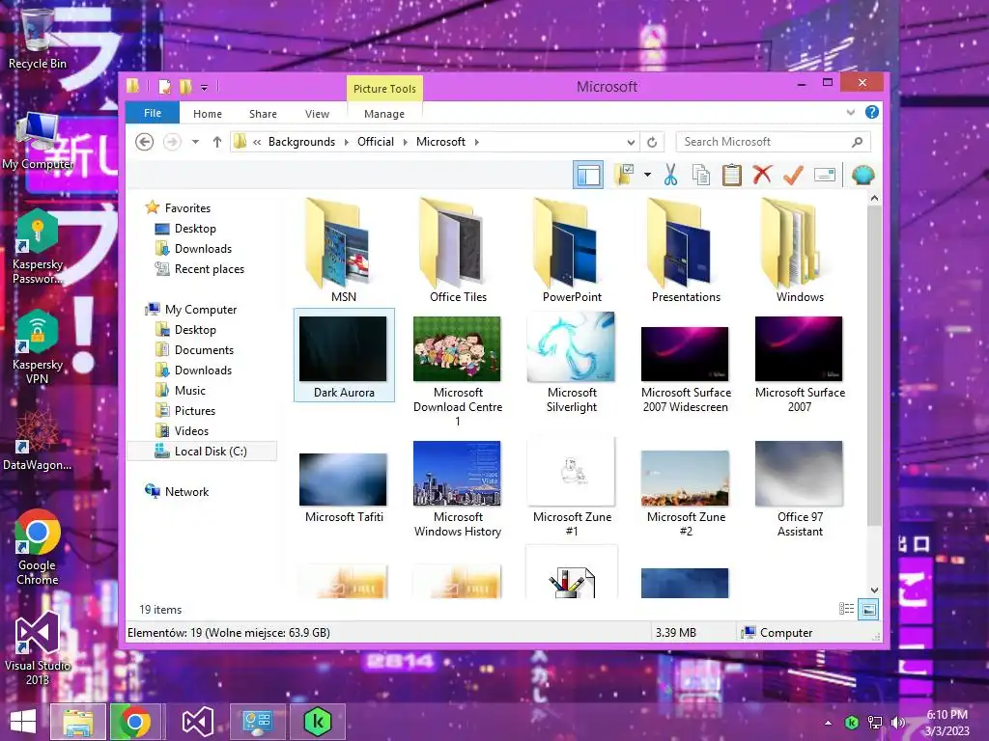Click the folder options toolbar icon
This screenshot has height=741, width=989.
[625, 175]
